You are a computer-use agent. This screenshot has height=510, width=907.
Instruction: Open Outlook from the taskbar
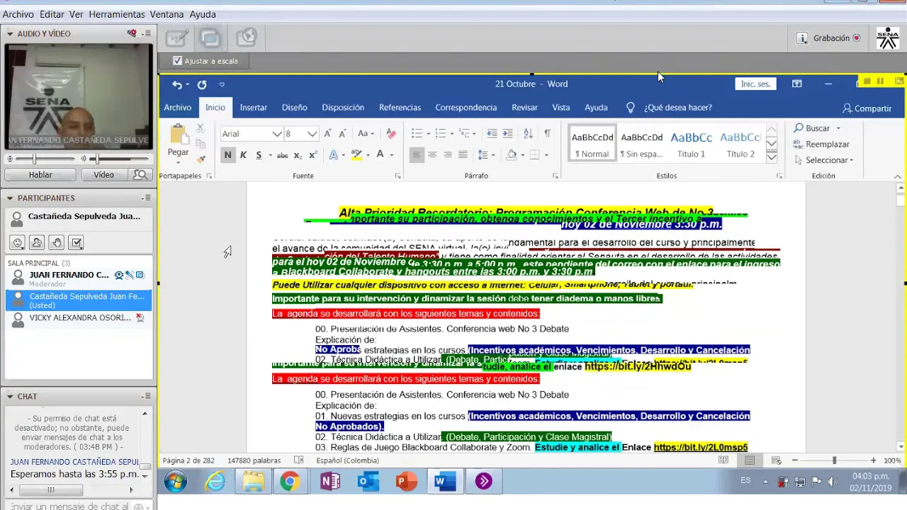click(368, 482)
